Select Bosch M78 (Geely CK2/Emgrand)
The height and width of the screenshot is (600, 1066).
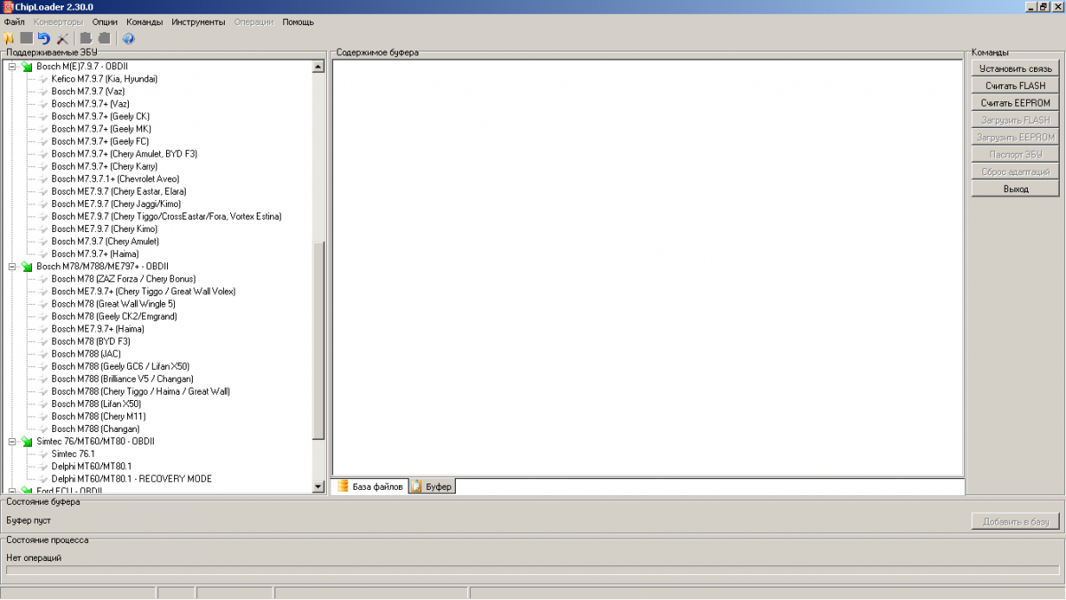click(114, 316)
